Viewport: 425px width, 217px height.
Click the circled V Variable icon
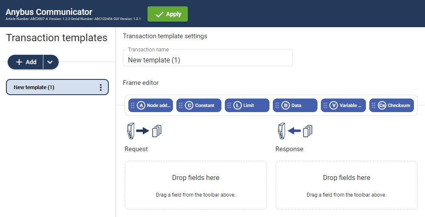[334, 105]
